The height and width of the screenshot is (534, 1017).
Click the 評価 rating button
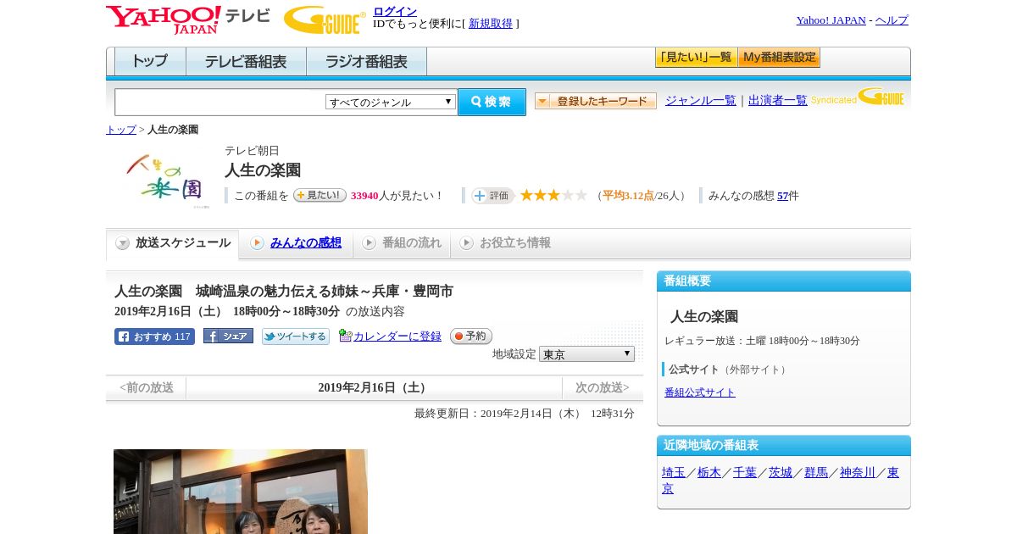click(x=492, y=196)
